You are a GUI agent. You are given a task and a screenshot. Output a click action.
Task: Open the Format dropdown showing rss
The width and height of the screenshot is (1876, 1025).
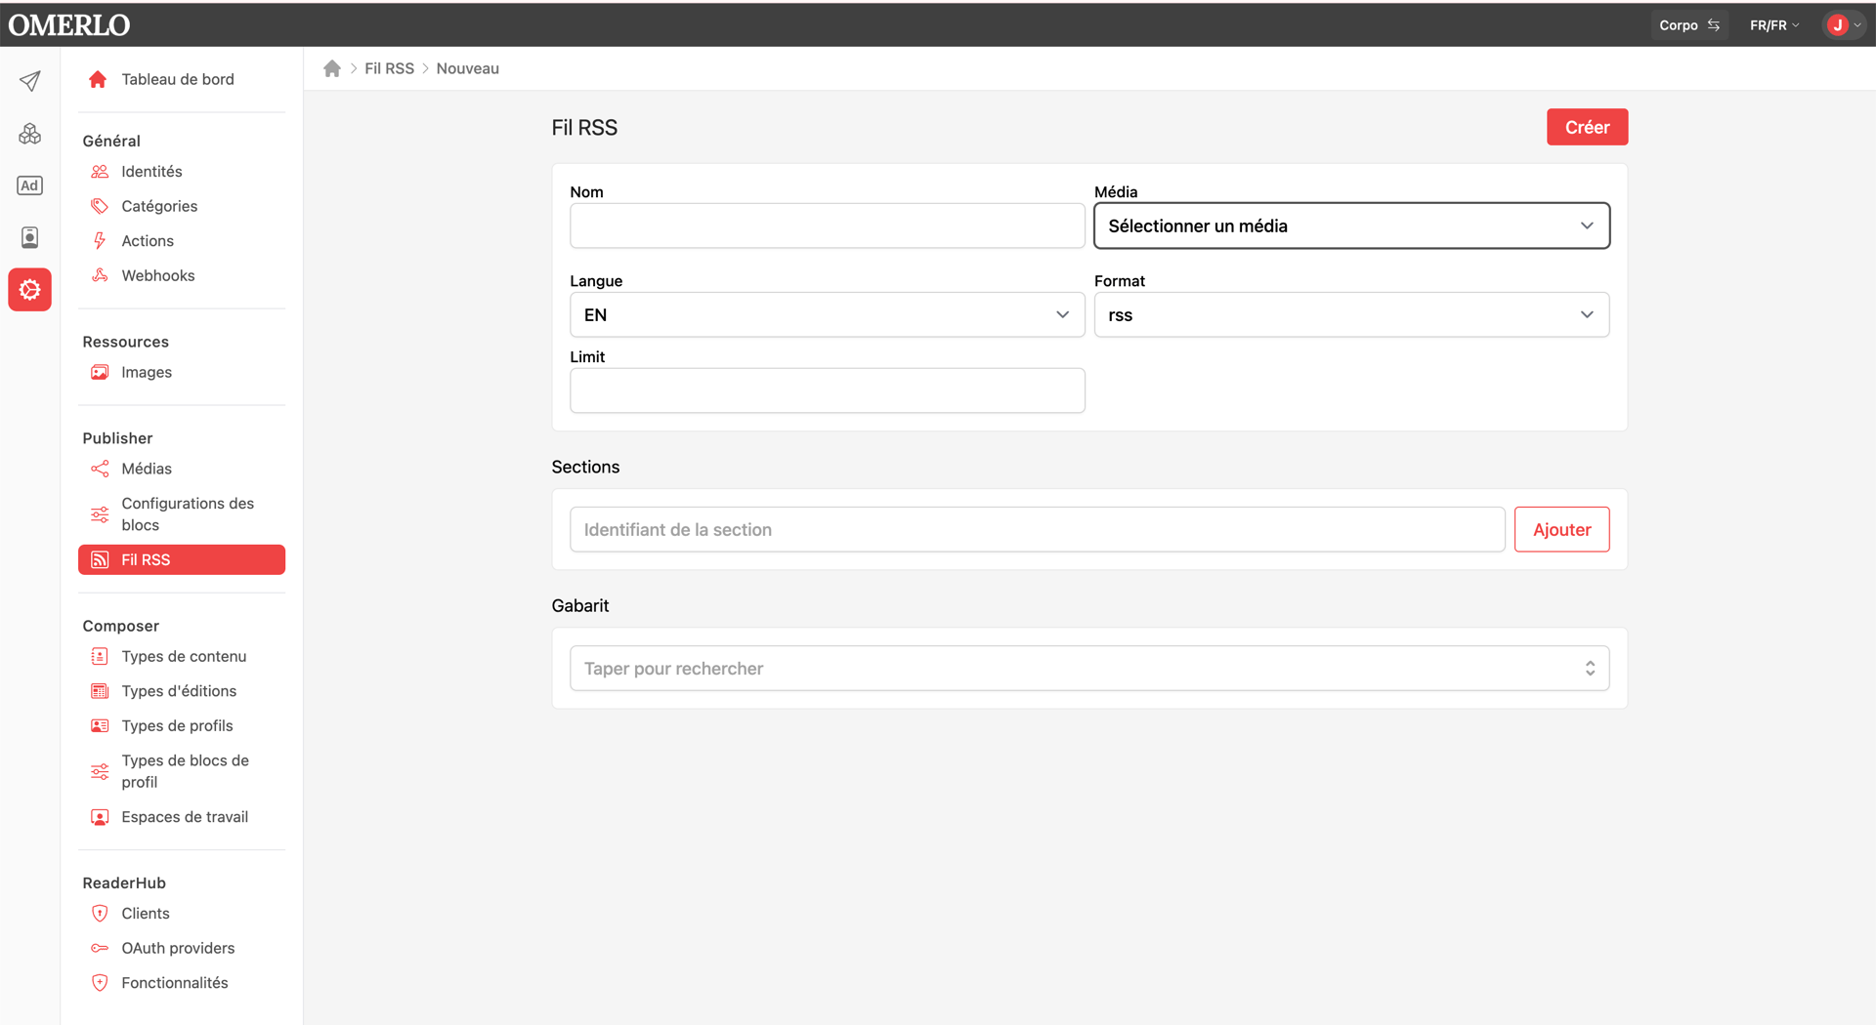(1351, 314)
